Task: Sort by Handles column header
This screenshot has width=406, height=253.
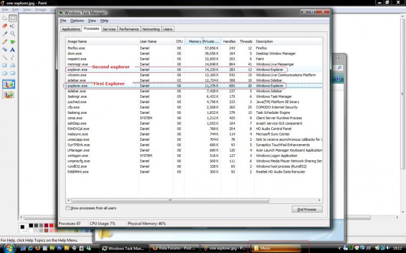Action: (229, 41)
